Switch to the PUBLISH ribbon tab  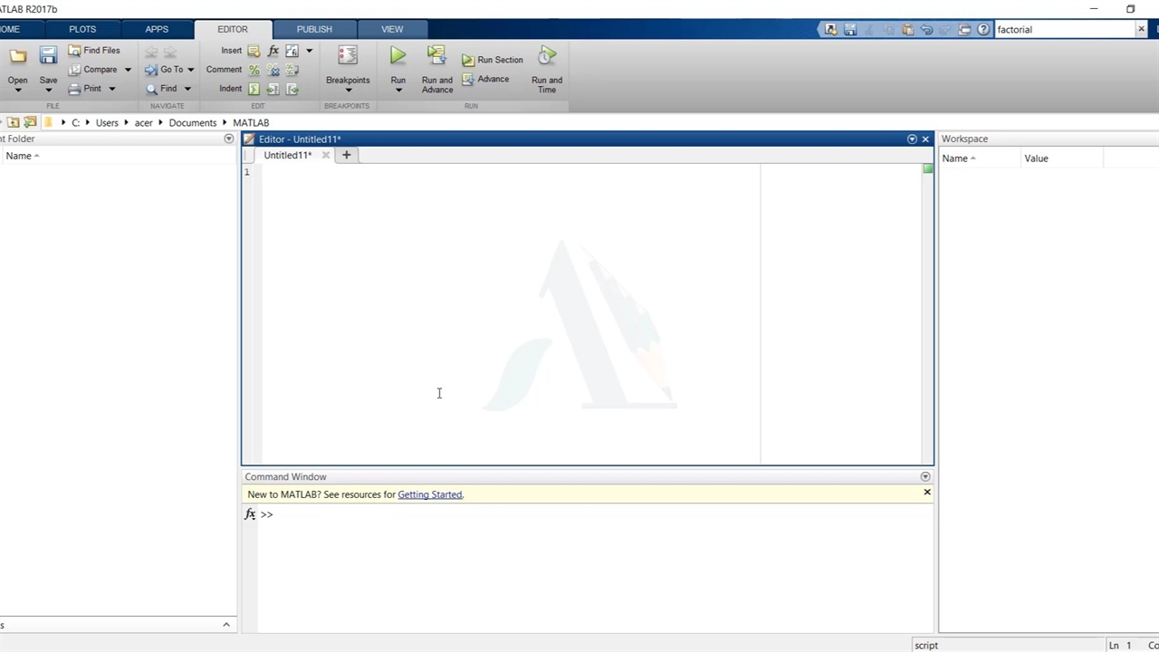[x=314, y=29]
